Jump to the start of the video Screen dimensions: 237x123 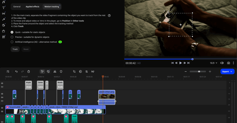tap(172, 63)
